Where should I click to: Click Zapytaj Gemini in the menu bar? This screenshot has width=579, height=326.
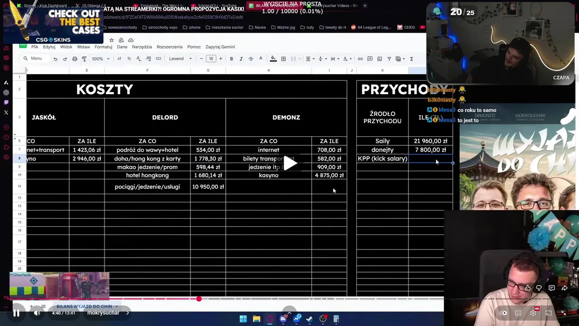[x=220, y=47]
